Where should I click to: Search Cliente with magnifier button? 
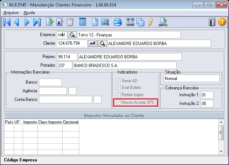[x=102, y=43]
